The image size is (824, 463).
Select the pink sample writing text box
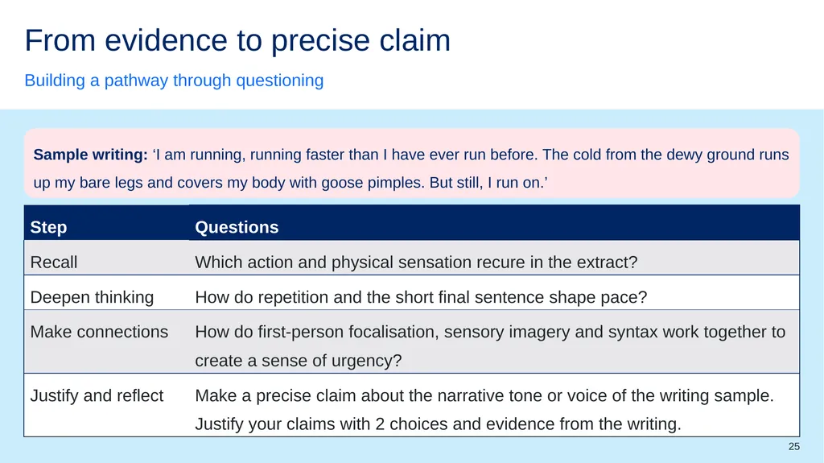pos(411,163)
